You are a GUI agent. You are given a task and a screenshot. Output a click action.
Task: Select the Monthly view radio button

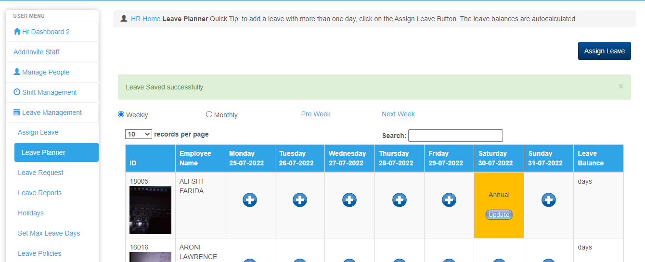(209, 114)
